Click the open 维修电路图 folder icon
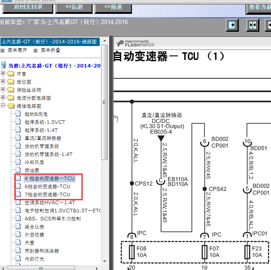Image resolution: width=271 pixels, height=270 pixels. coord(11,106)
